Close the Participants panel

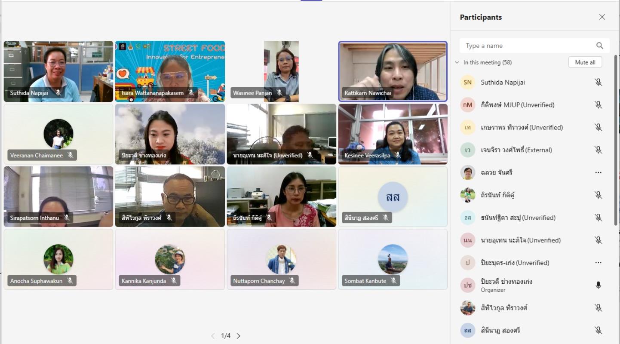602,17
